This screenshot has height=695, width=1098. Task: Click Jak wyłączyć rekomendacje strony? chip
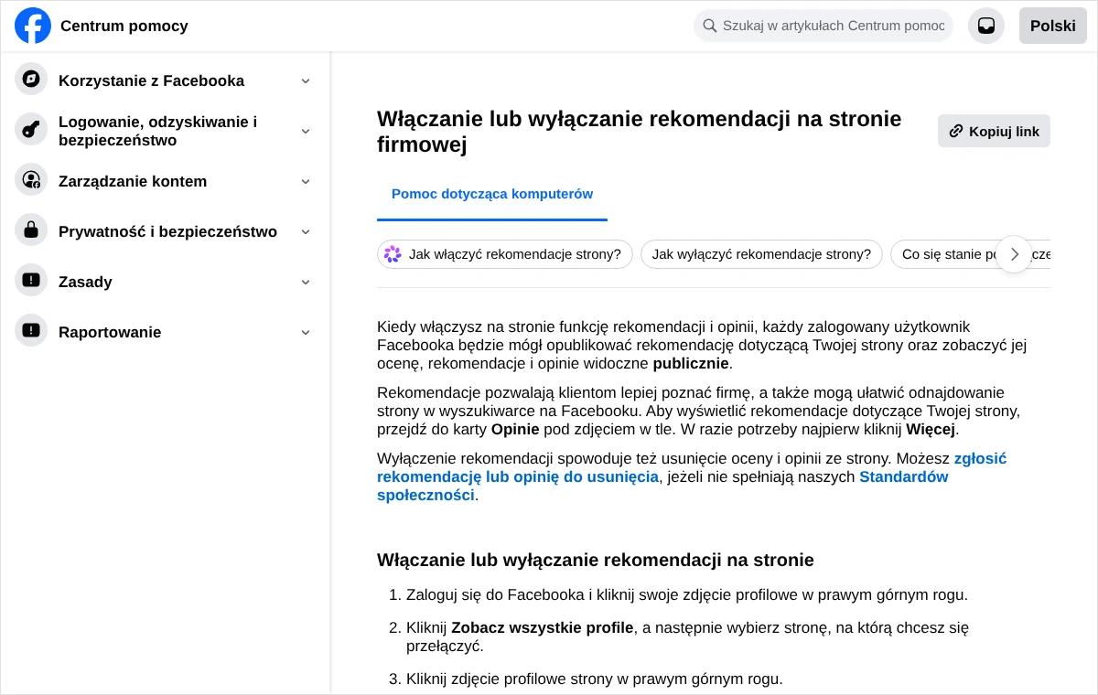click(761, 254)
